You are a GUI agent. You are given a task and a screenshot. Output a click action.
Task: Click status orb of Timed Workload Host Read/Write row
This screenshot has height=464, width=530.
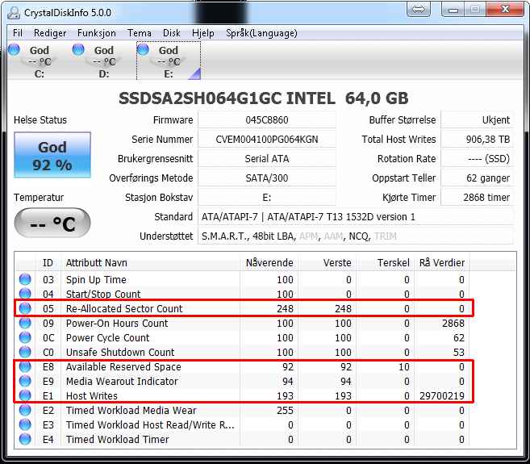(x=25, y=424)
